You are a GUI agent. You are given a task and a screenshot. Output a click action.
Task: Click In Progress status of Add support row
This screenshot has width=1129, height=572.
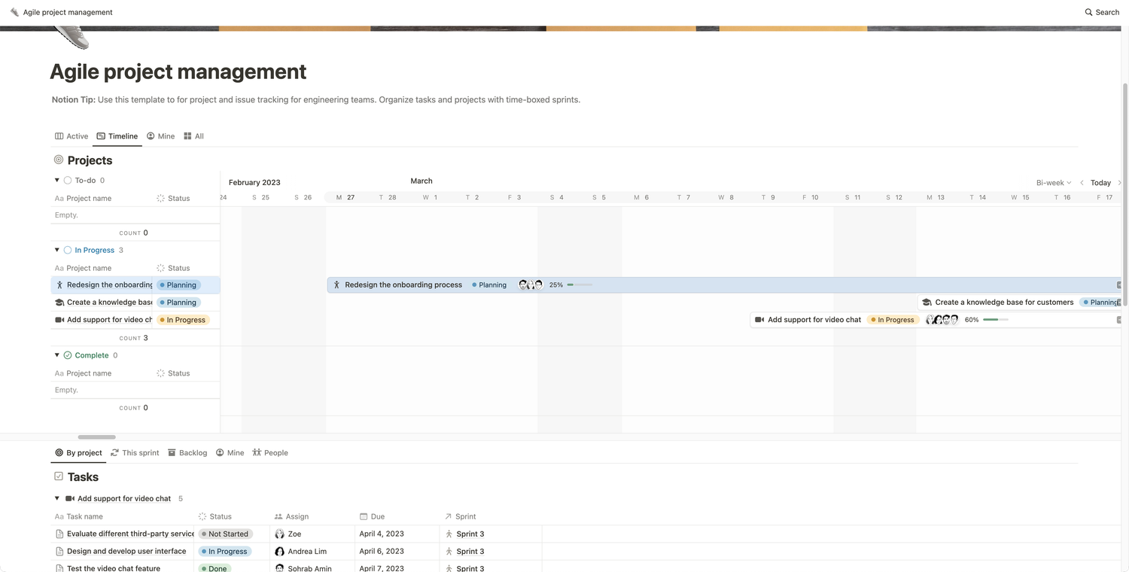(183, 320)
